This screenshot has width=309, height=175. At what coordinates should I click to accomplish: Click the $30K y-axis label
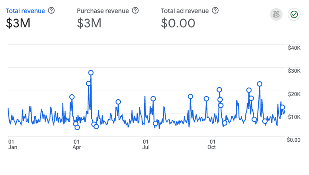tap(294, 71)
